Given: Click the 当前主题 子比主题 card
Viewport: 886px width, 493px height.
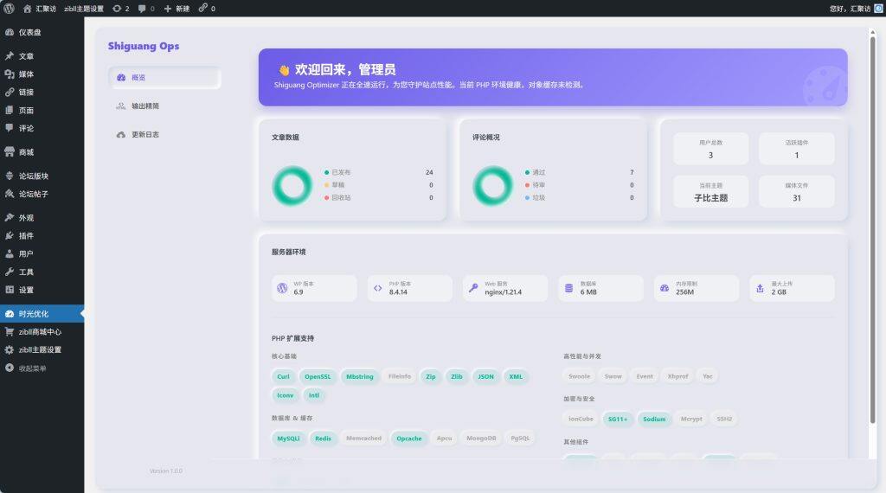Looking at the screenshot, I should (x=711, y=191).
